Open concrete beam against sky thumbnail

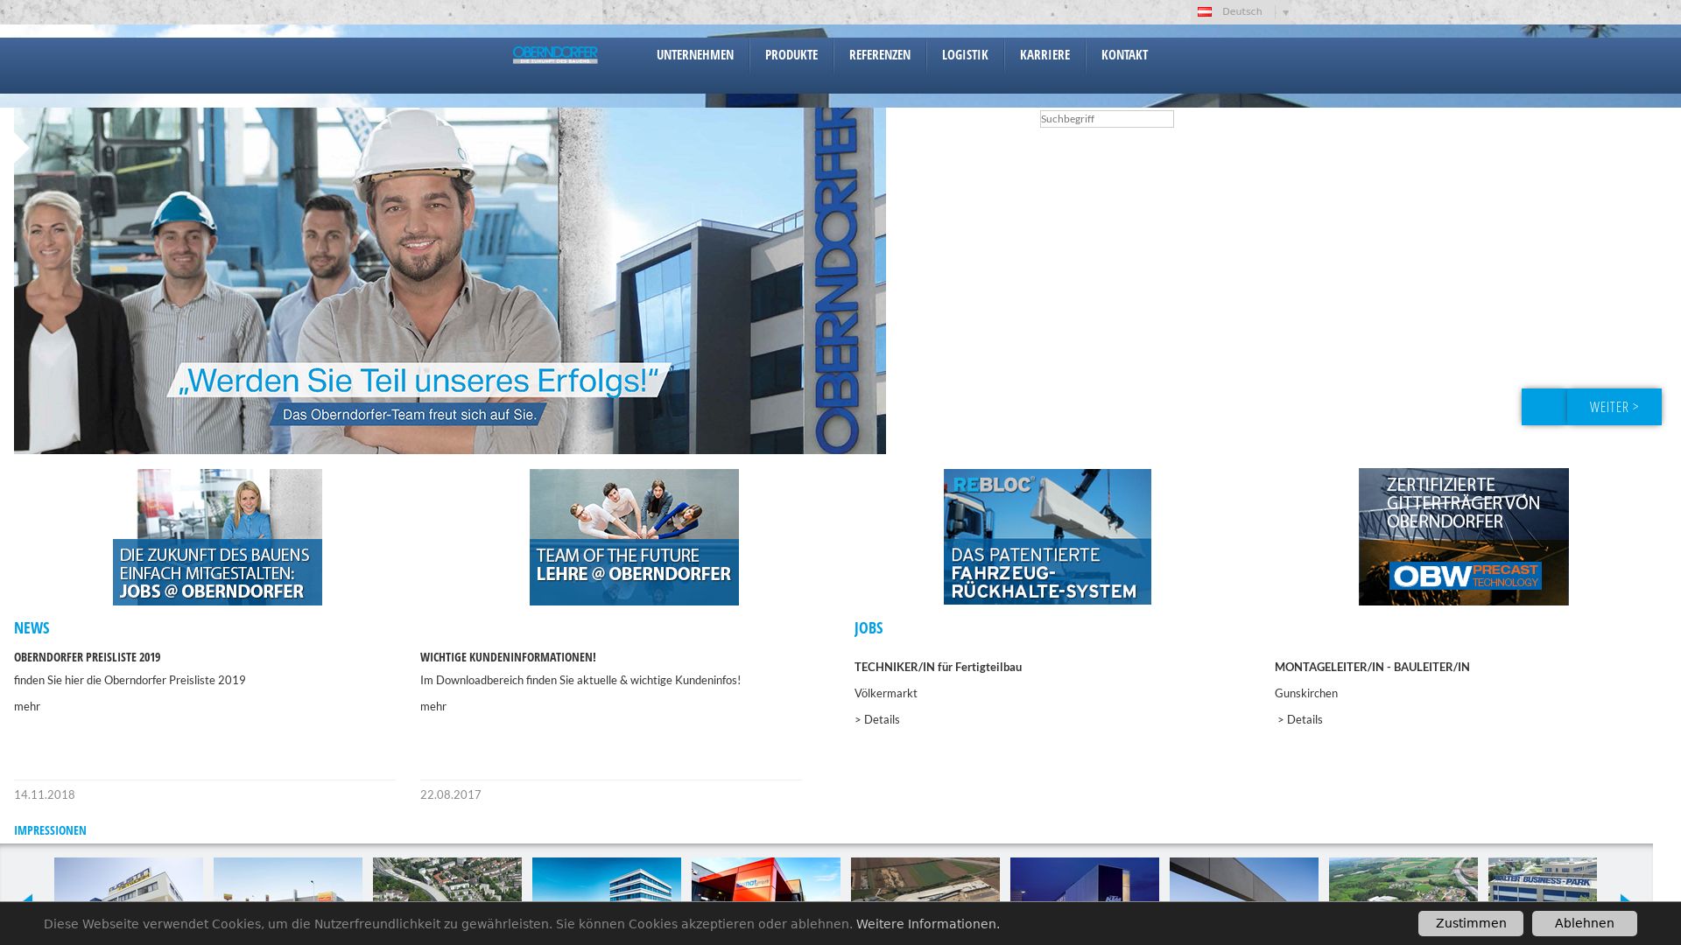(x=1244, y=879)
